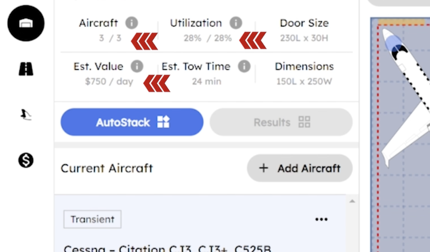
Task: Click the Door Size value
Action: (304, 38)
